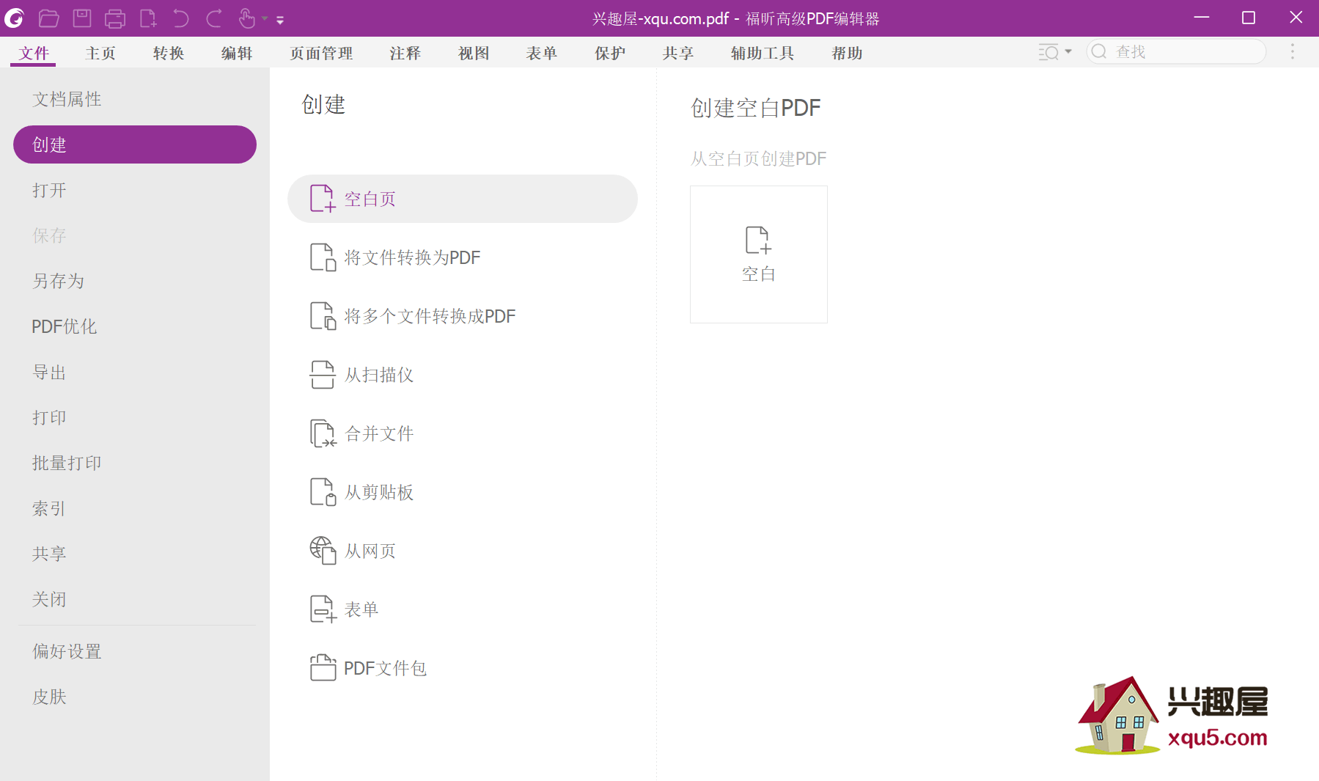
Task: Click the new blank document icon in title bar
Action: point(148,18)
